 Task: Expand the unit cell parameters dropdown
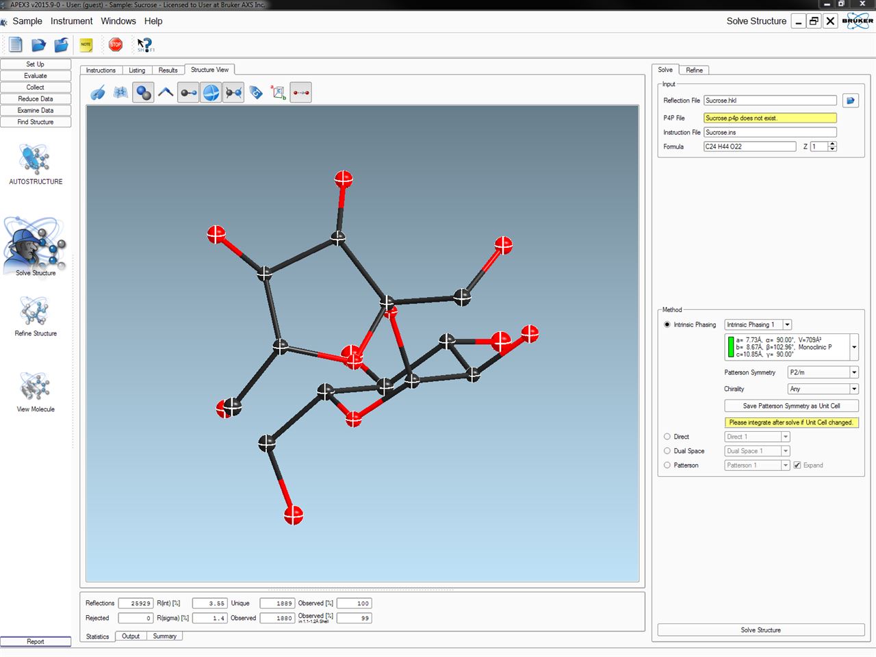(x=854, y=347)
